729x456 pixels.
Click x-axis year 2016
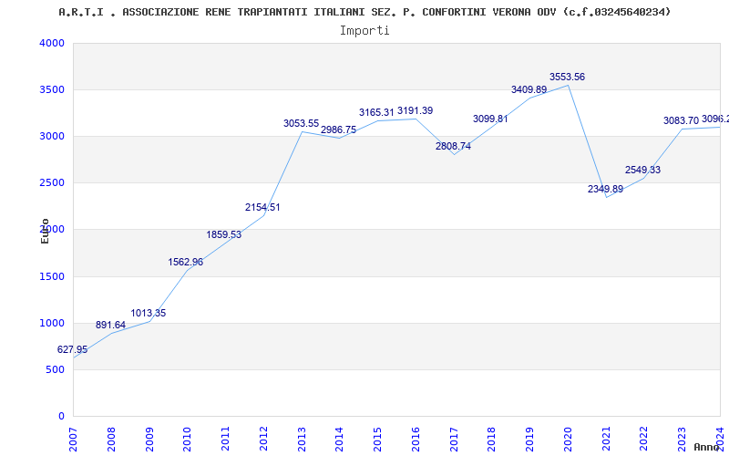[x=416, y=440]
